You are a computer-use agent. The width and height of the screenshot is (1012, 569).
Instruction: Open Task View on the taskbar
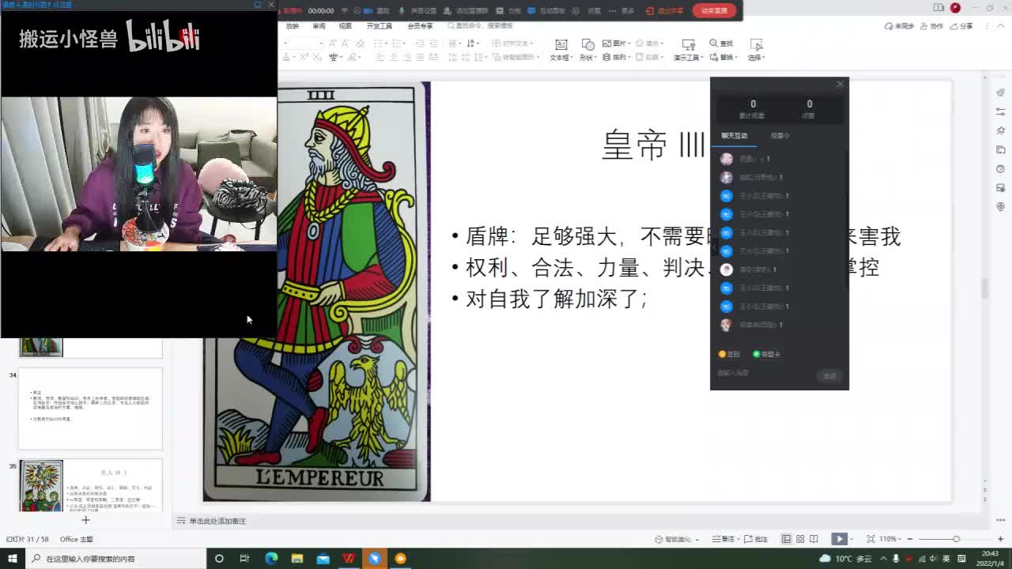[x=244, y=559]
